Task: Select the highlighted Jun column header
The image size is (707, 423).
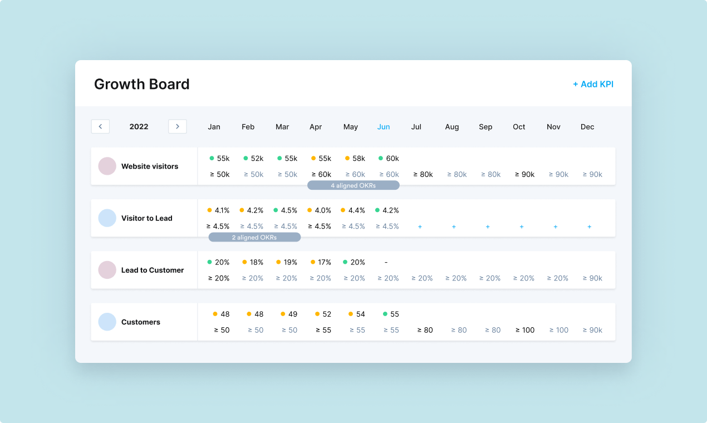Action: (x=384, y=127)
